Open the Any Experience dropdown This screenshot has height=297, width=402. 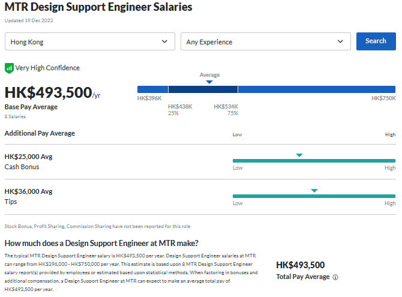pos(266,41)
